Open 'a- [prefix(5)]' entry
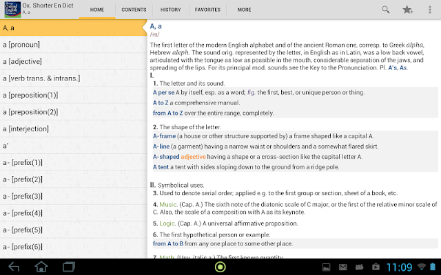This screenshot has width=441, height=275. 74,230
